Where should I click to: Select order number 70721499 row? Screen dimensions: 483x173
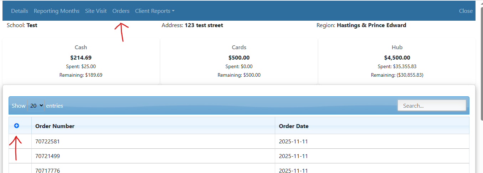[47, 156]
